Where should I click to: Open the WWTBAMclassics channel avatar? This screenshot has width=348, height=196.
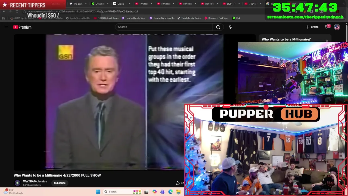[x=17, y=183]
